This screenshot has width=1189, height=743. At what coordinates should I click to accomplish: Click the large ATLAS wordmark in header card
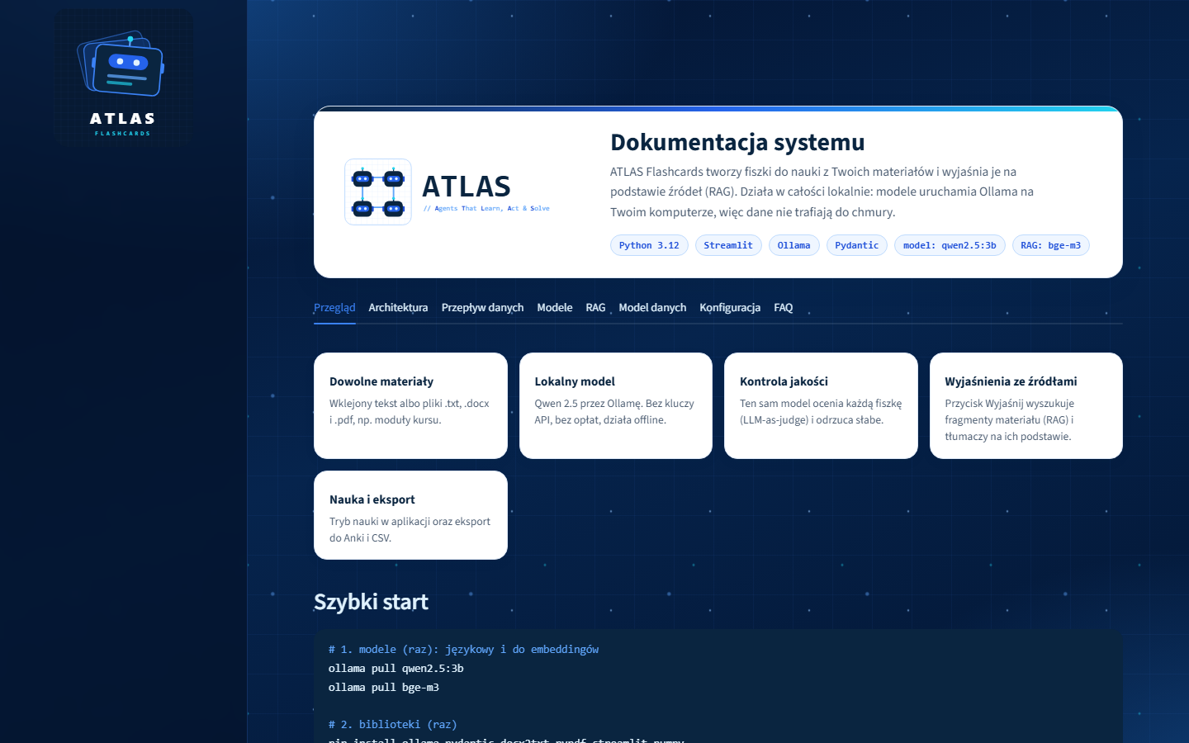(x=467, y=187)
